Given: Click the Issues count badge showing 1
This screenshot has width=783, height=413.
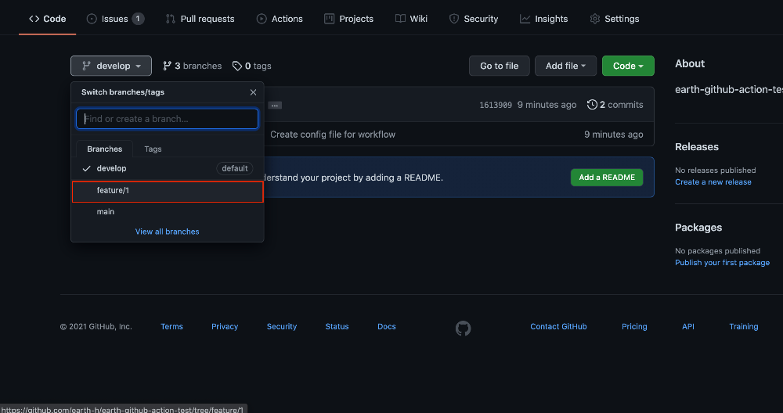Looking at the screenshot, I should pos(139,19).
